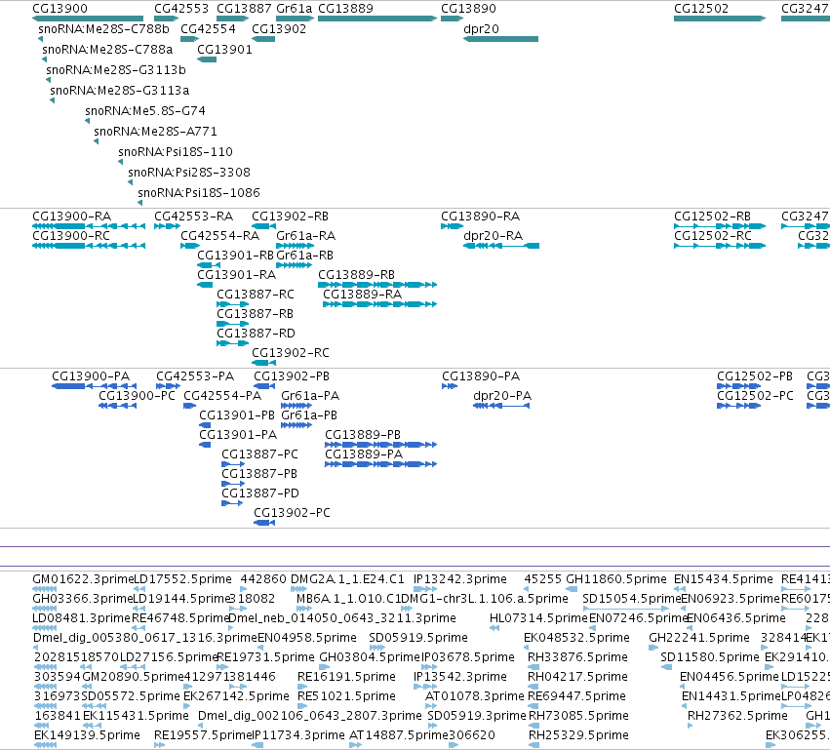Click the CG13889-RA transcript label
Image resolution: width=830 pixels, height=750 pixels.
coord(363,295)
